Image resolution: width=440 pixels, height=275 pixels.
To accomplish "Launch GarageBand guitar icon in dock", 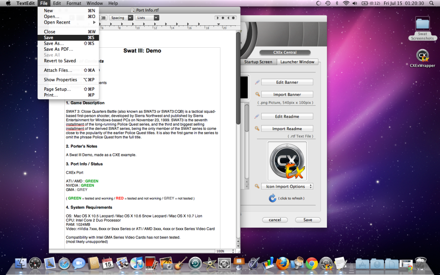I will pos(180,263).
